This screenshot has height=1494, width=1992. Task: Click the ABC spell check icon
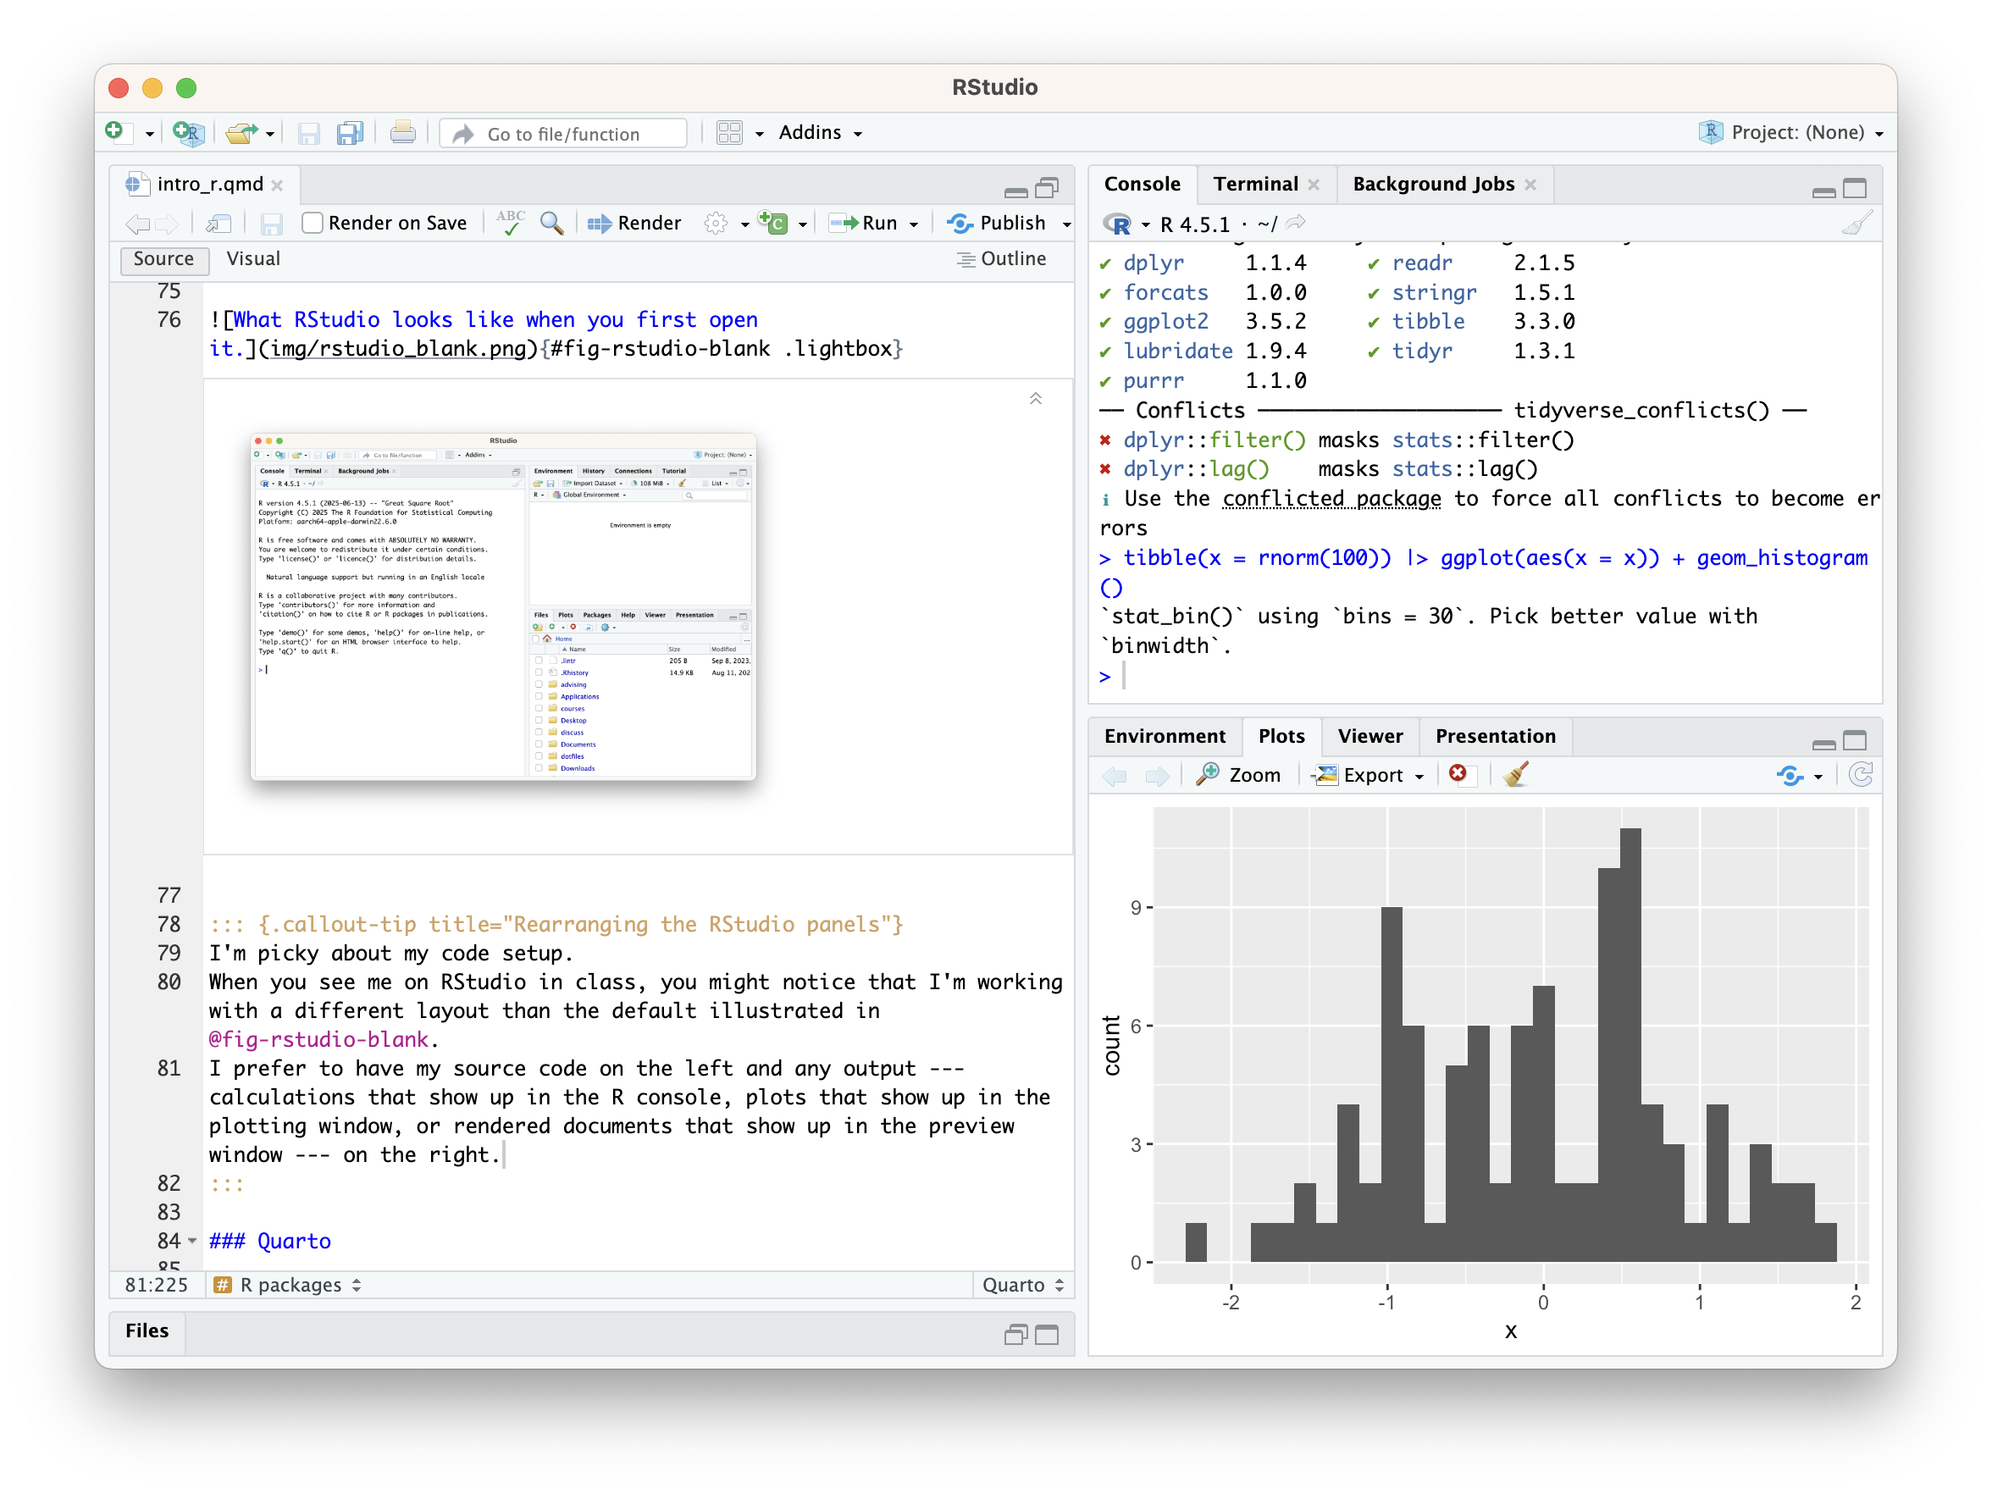click(511, 223)
